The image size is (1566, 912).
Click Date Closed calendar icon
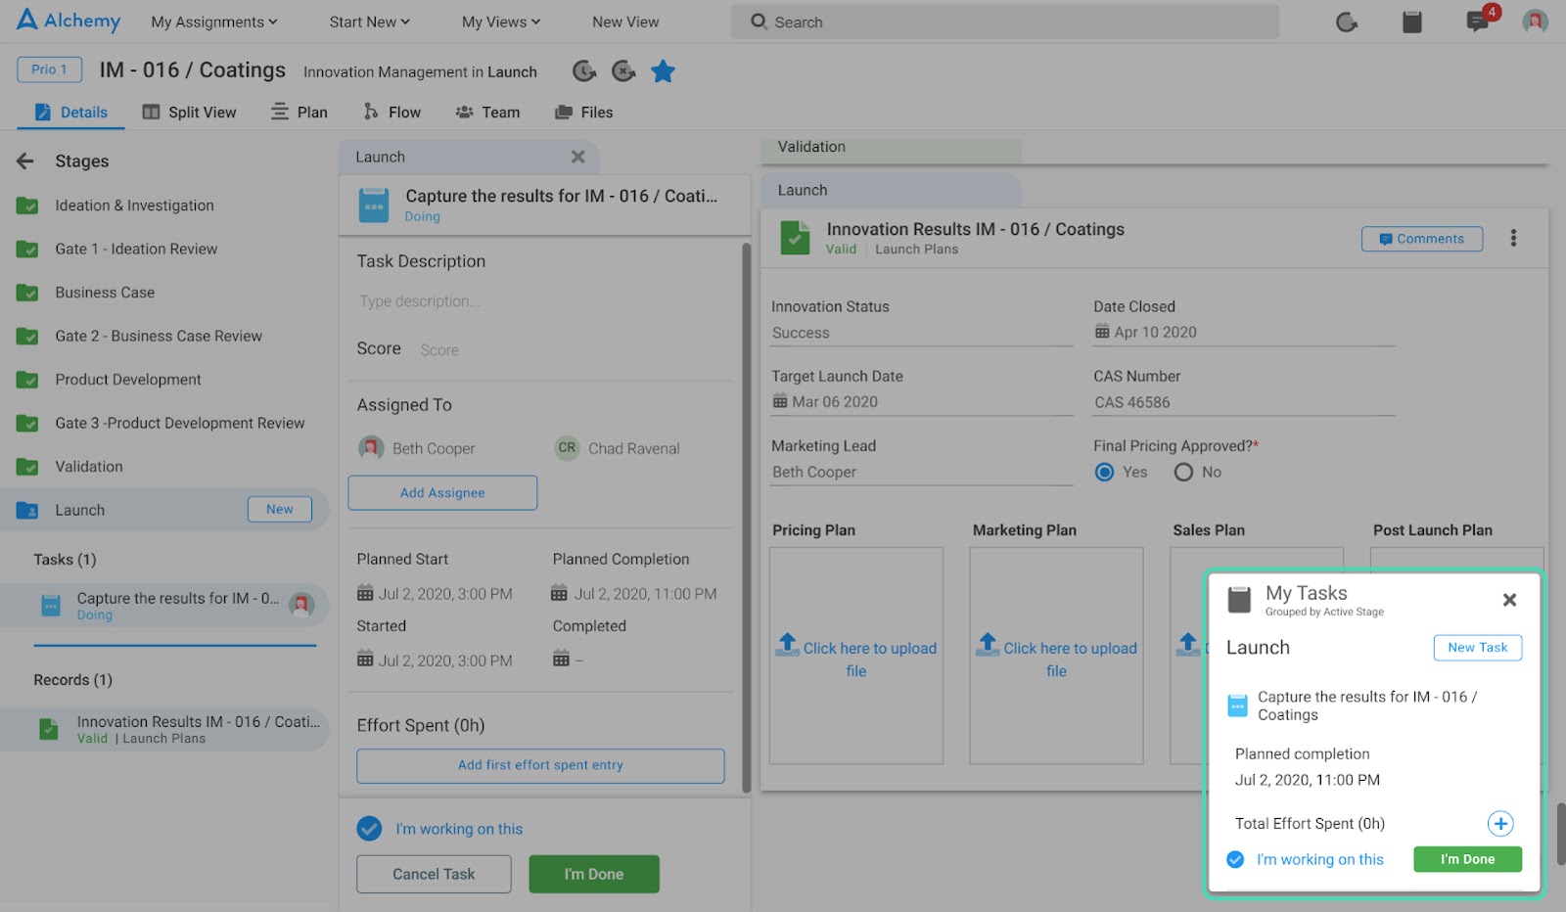point(1102,332)
